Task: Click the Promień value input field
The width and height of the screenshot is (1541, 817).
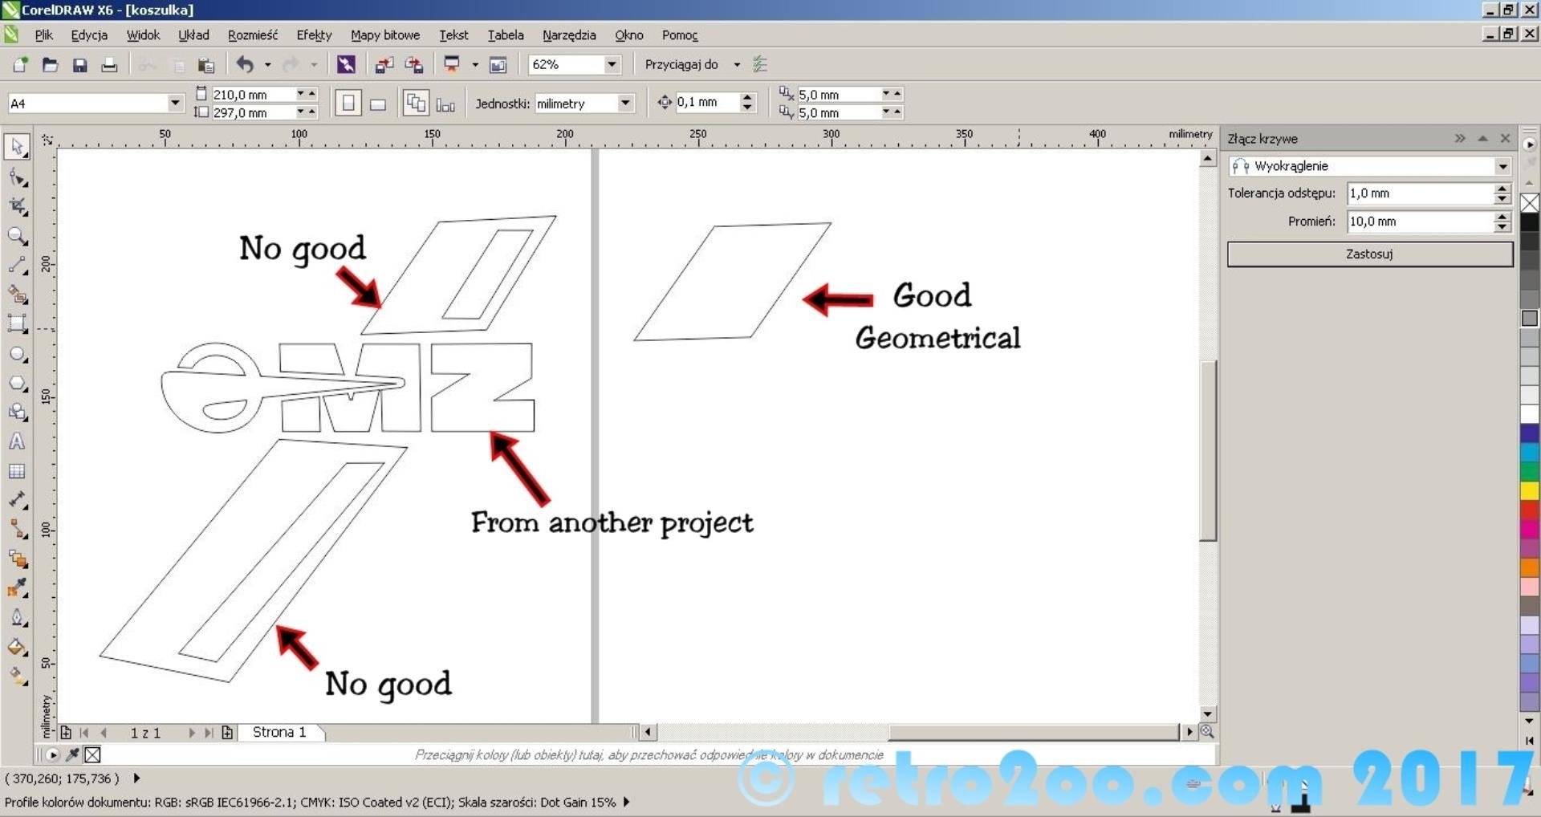Action: click(x=1419, y=222)
